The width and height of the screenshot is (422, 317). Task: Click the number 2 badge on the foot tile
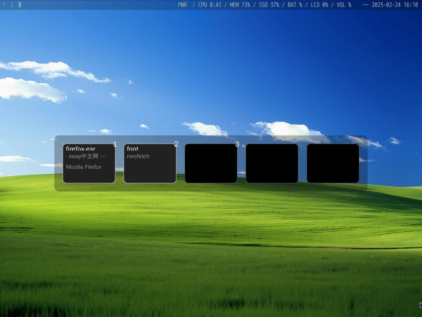pyautogui.click(x=176, y=144)
